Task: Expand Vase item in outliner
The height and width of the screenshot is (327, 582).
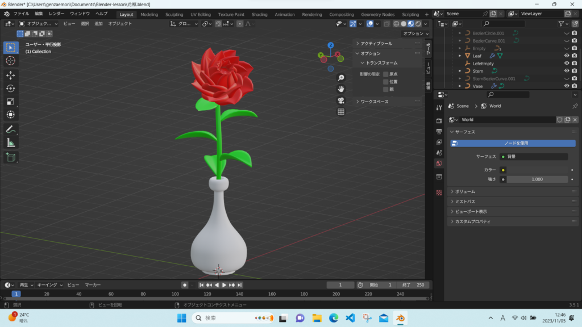Action: click(460, 86)
